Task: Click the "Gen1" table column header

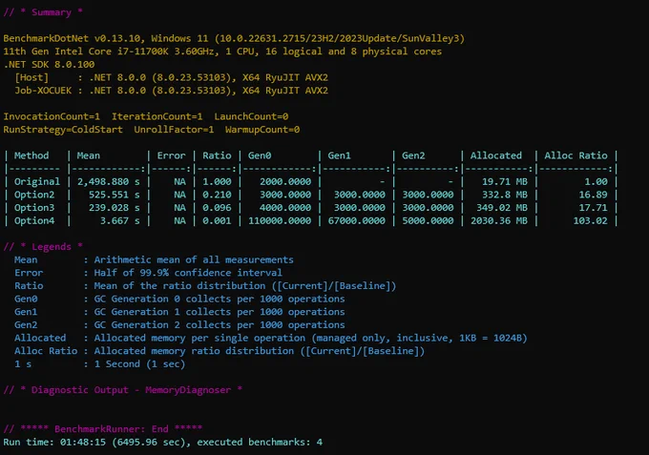Action: pos(340,155)
